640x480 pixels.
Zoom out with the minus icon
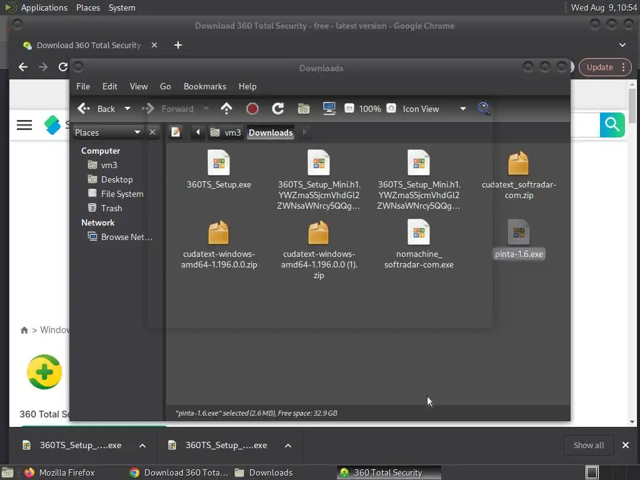349,108
